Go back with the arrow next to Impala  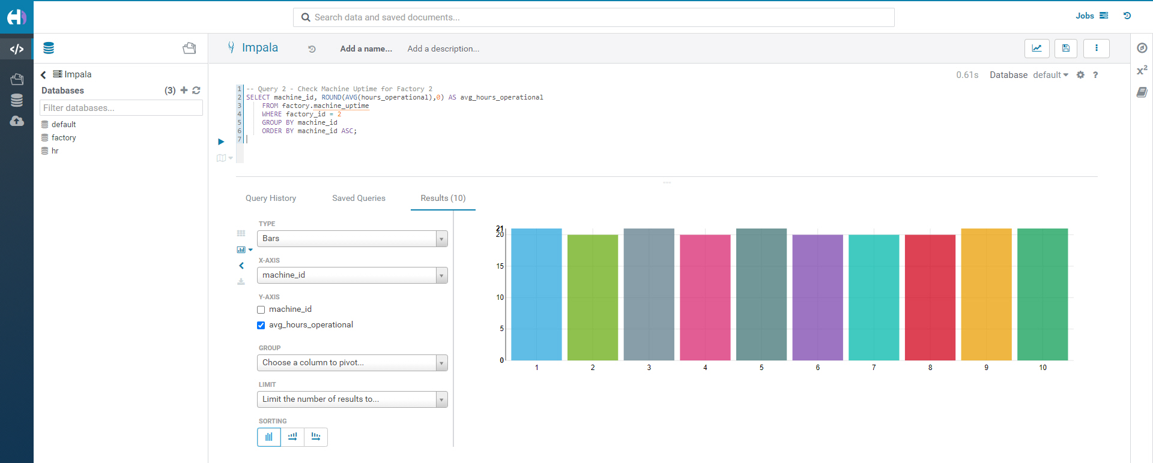tap(43, 74)
